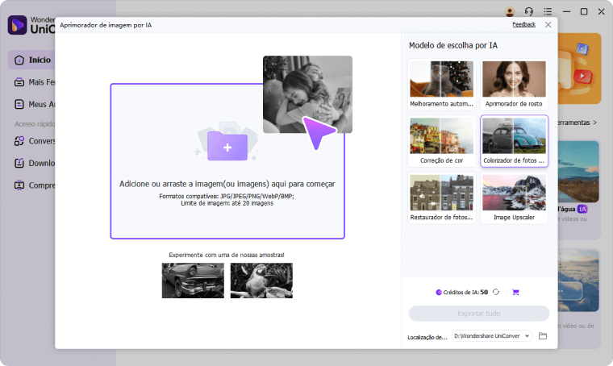Select the Correção de cor model

tap(441, 141)
